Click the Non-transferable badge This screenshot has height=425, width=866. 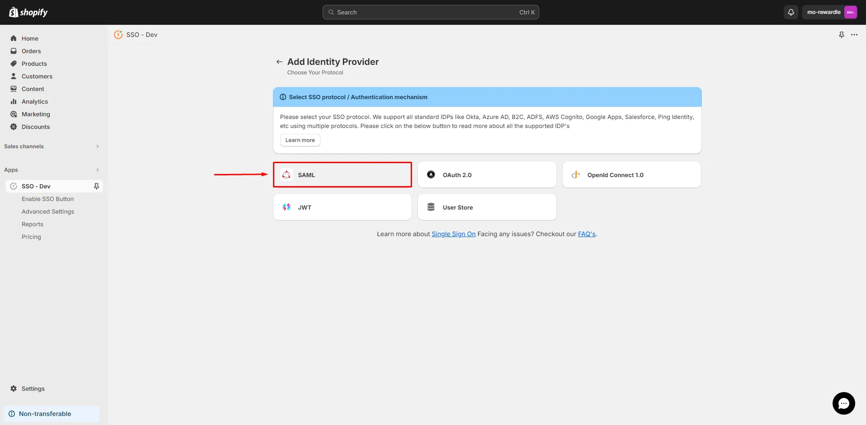pos(51,414)
